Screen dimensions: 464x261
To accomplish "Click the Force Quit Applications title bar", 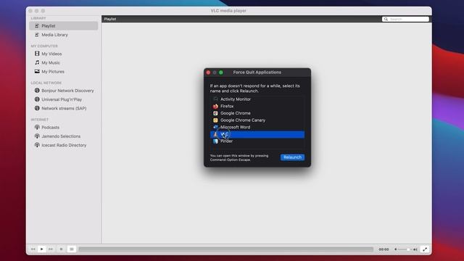I will (x=257, y=72).
